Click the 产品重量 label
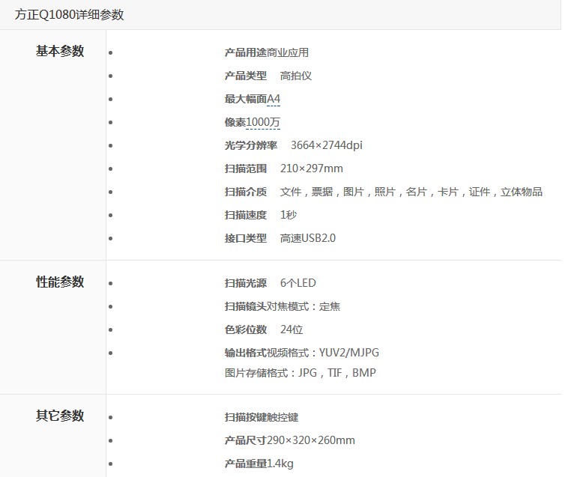565x477 pixels. coord(245,464)
